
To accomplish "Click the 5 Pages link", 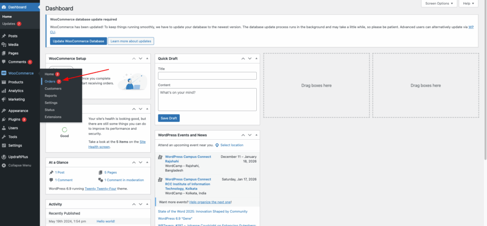I will click(110, 172).
